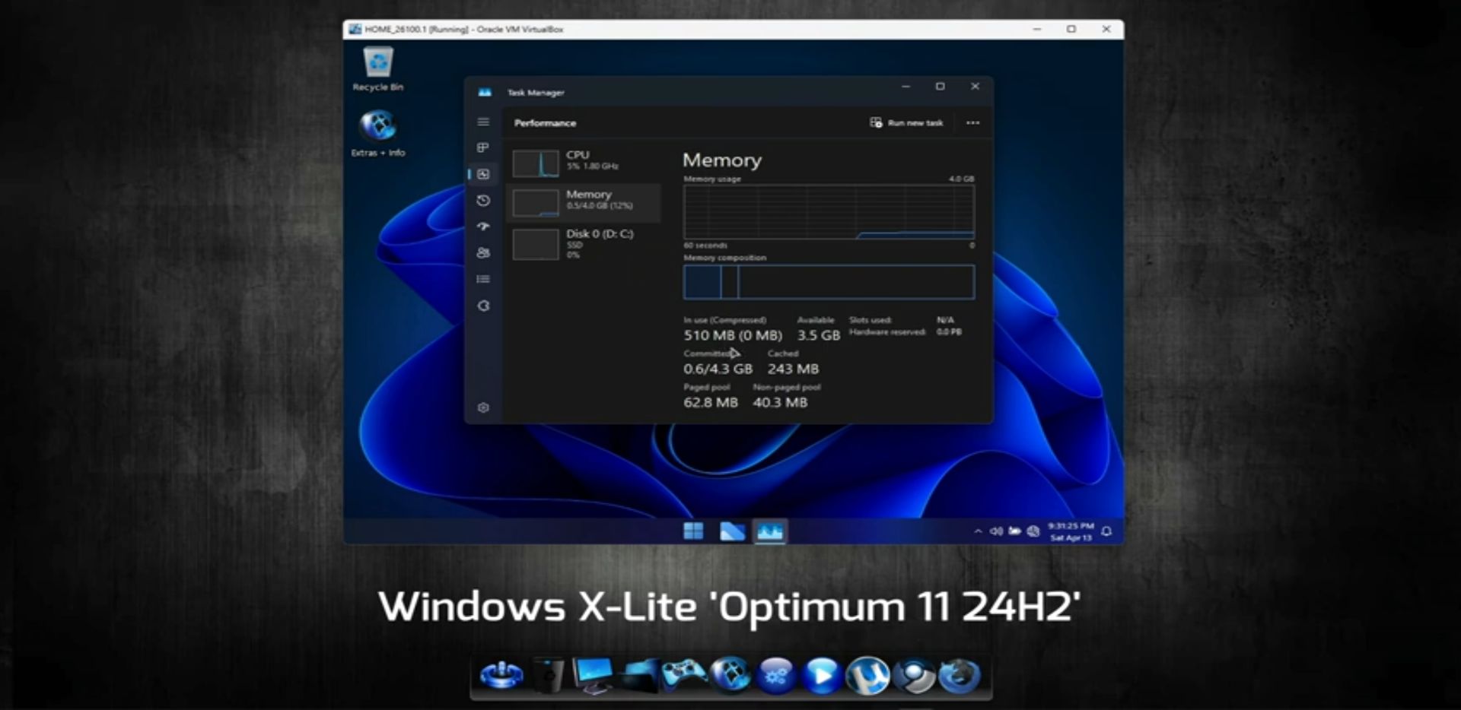Open Startup apps page in Task Manager
The height and width of the screenshot is (710, 1461).
(483, 227)
